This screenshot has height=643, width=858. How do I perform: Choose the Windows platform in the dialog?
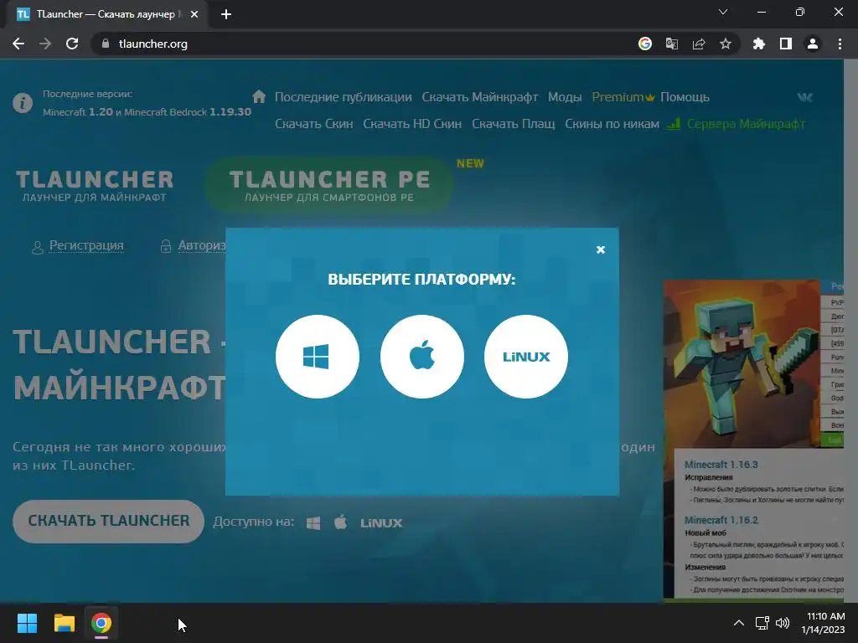click(x=318, y=357)
